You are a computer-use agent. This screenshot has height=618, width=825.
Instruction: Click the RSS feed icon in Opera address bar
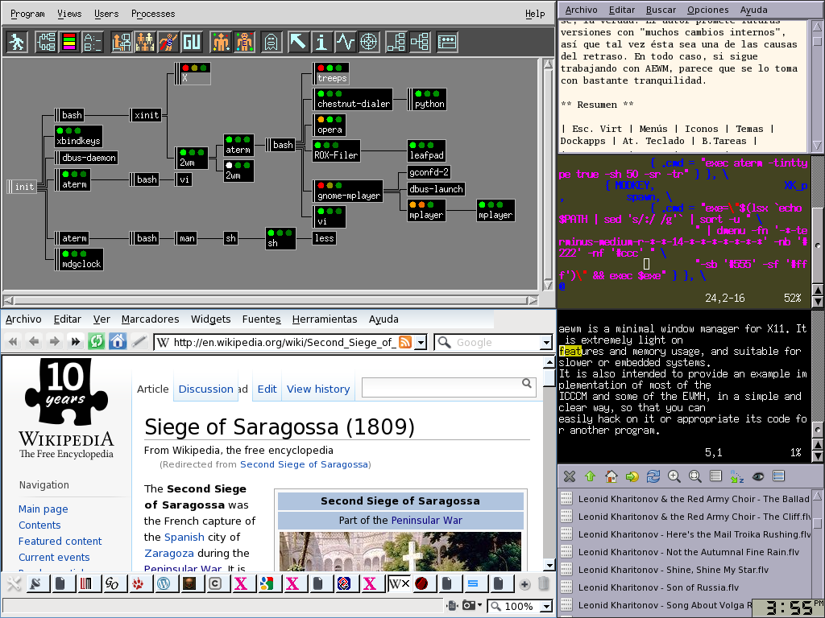pyautogui.click(x=405, y=342)
